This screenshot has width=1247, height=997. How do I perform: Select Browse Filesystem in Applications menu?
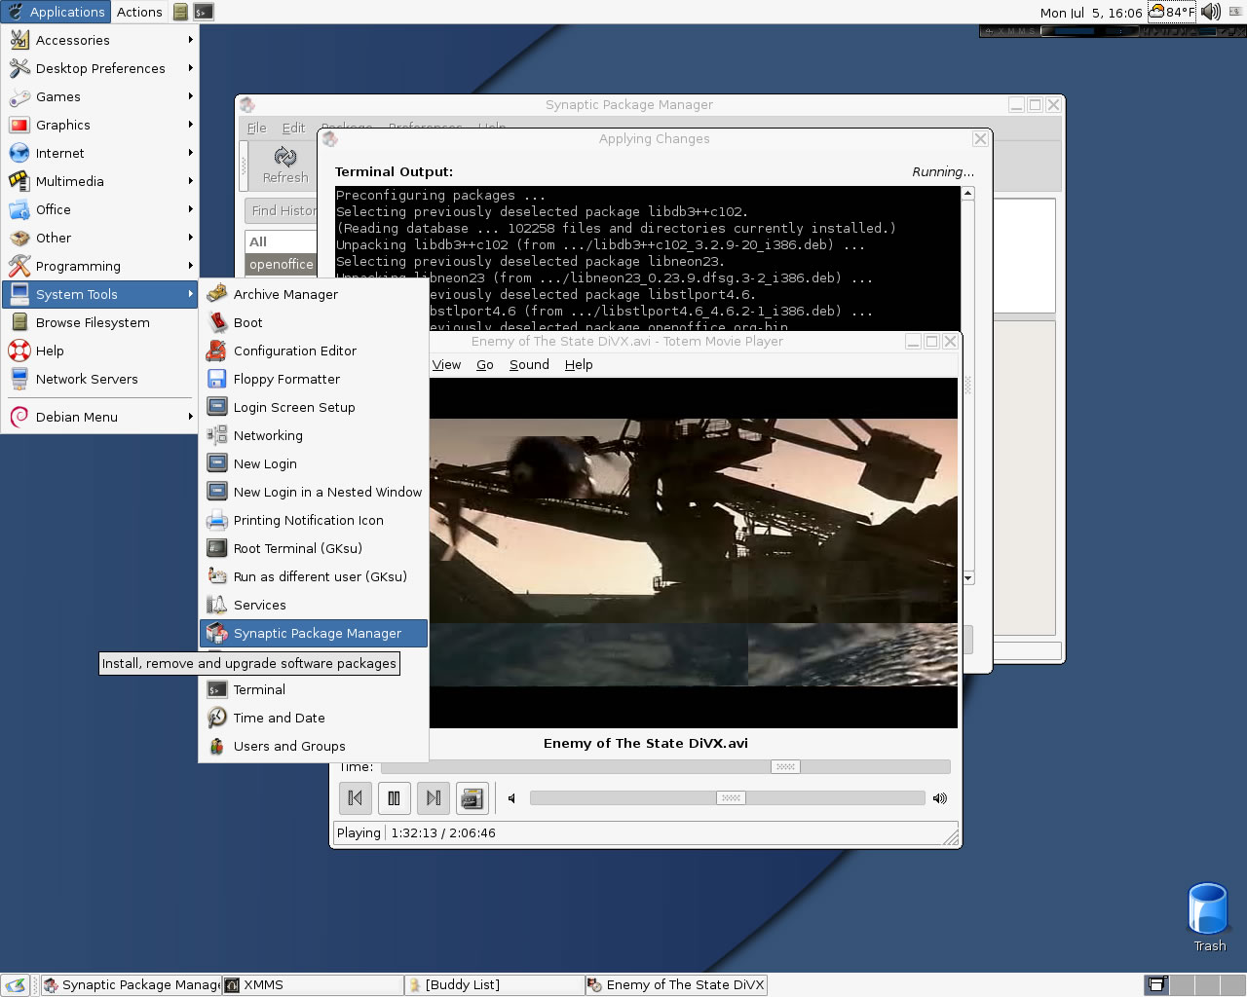tap(99, 322)
